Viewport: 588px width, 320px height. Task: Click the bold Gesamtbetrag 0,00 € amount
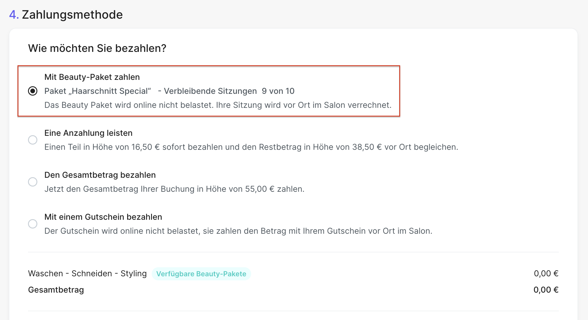pos(546,290)
